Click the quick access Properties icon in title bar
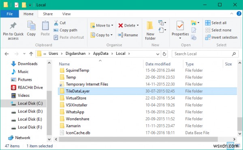 [17, 5]
